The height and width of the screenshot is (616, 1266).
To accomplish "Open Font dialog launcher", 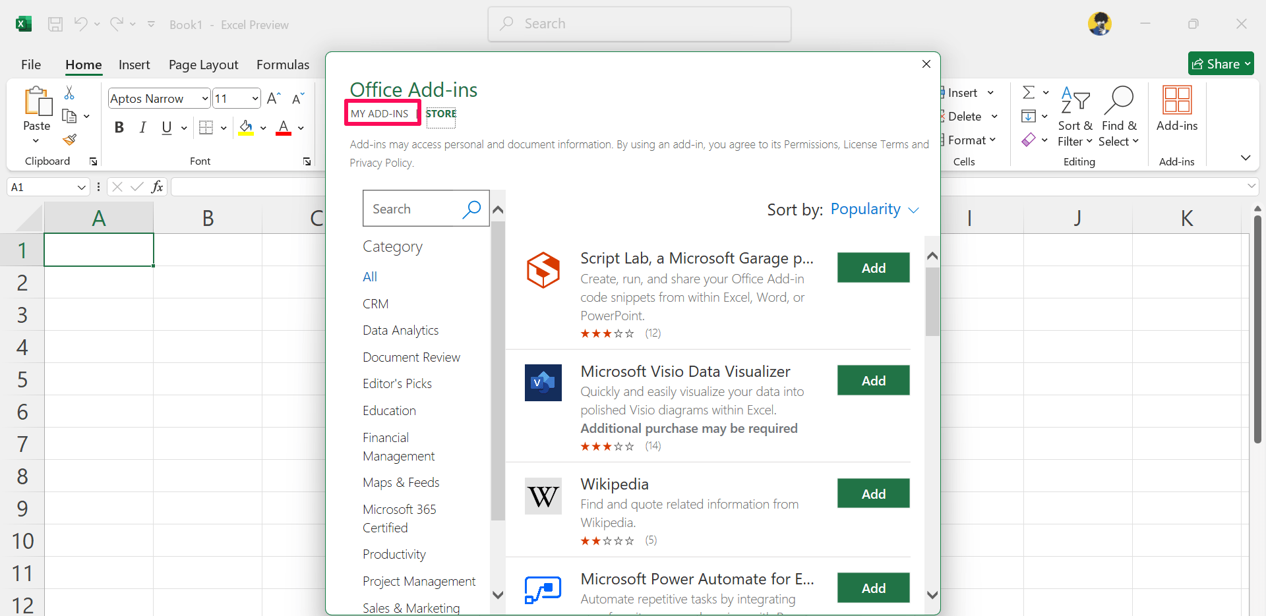I will pos(307,161).
